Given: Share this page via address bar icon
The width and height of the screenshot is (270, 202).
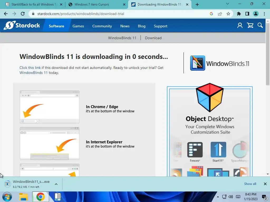Looking at the screenshot, I should tap(220, 14).
